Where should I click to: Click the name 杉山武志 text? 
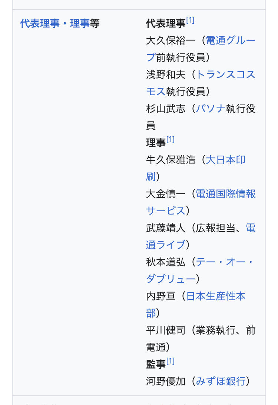tap(165, 109)
